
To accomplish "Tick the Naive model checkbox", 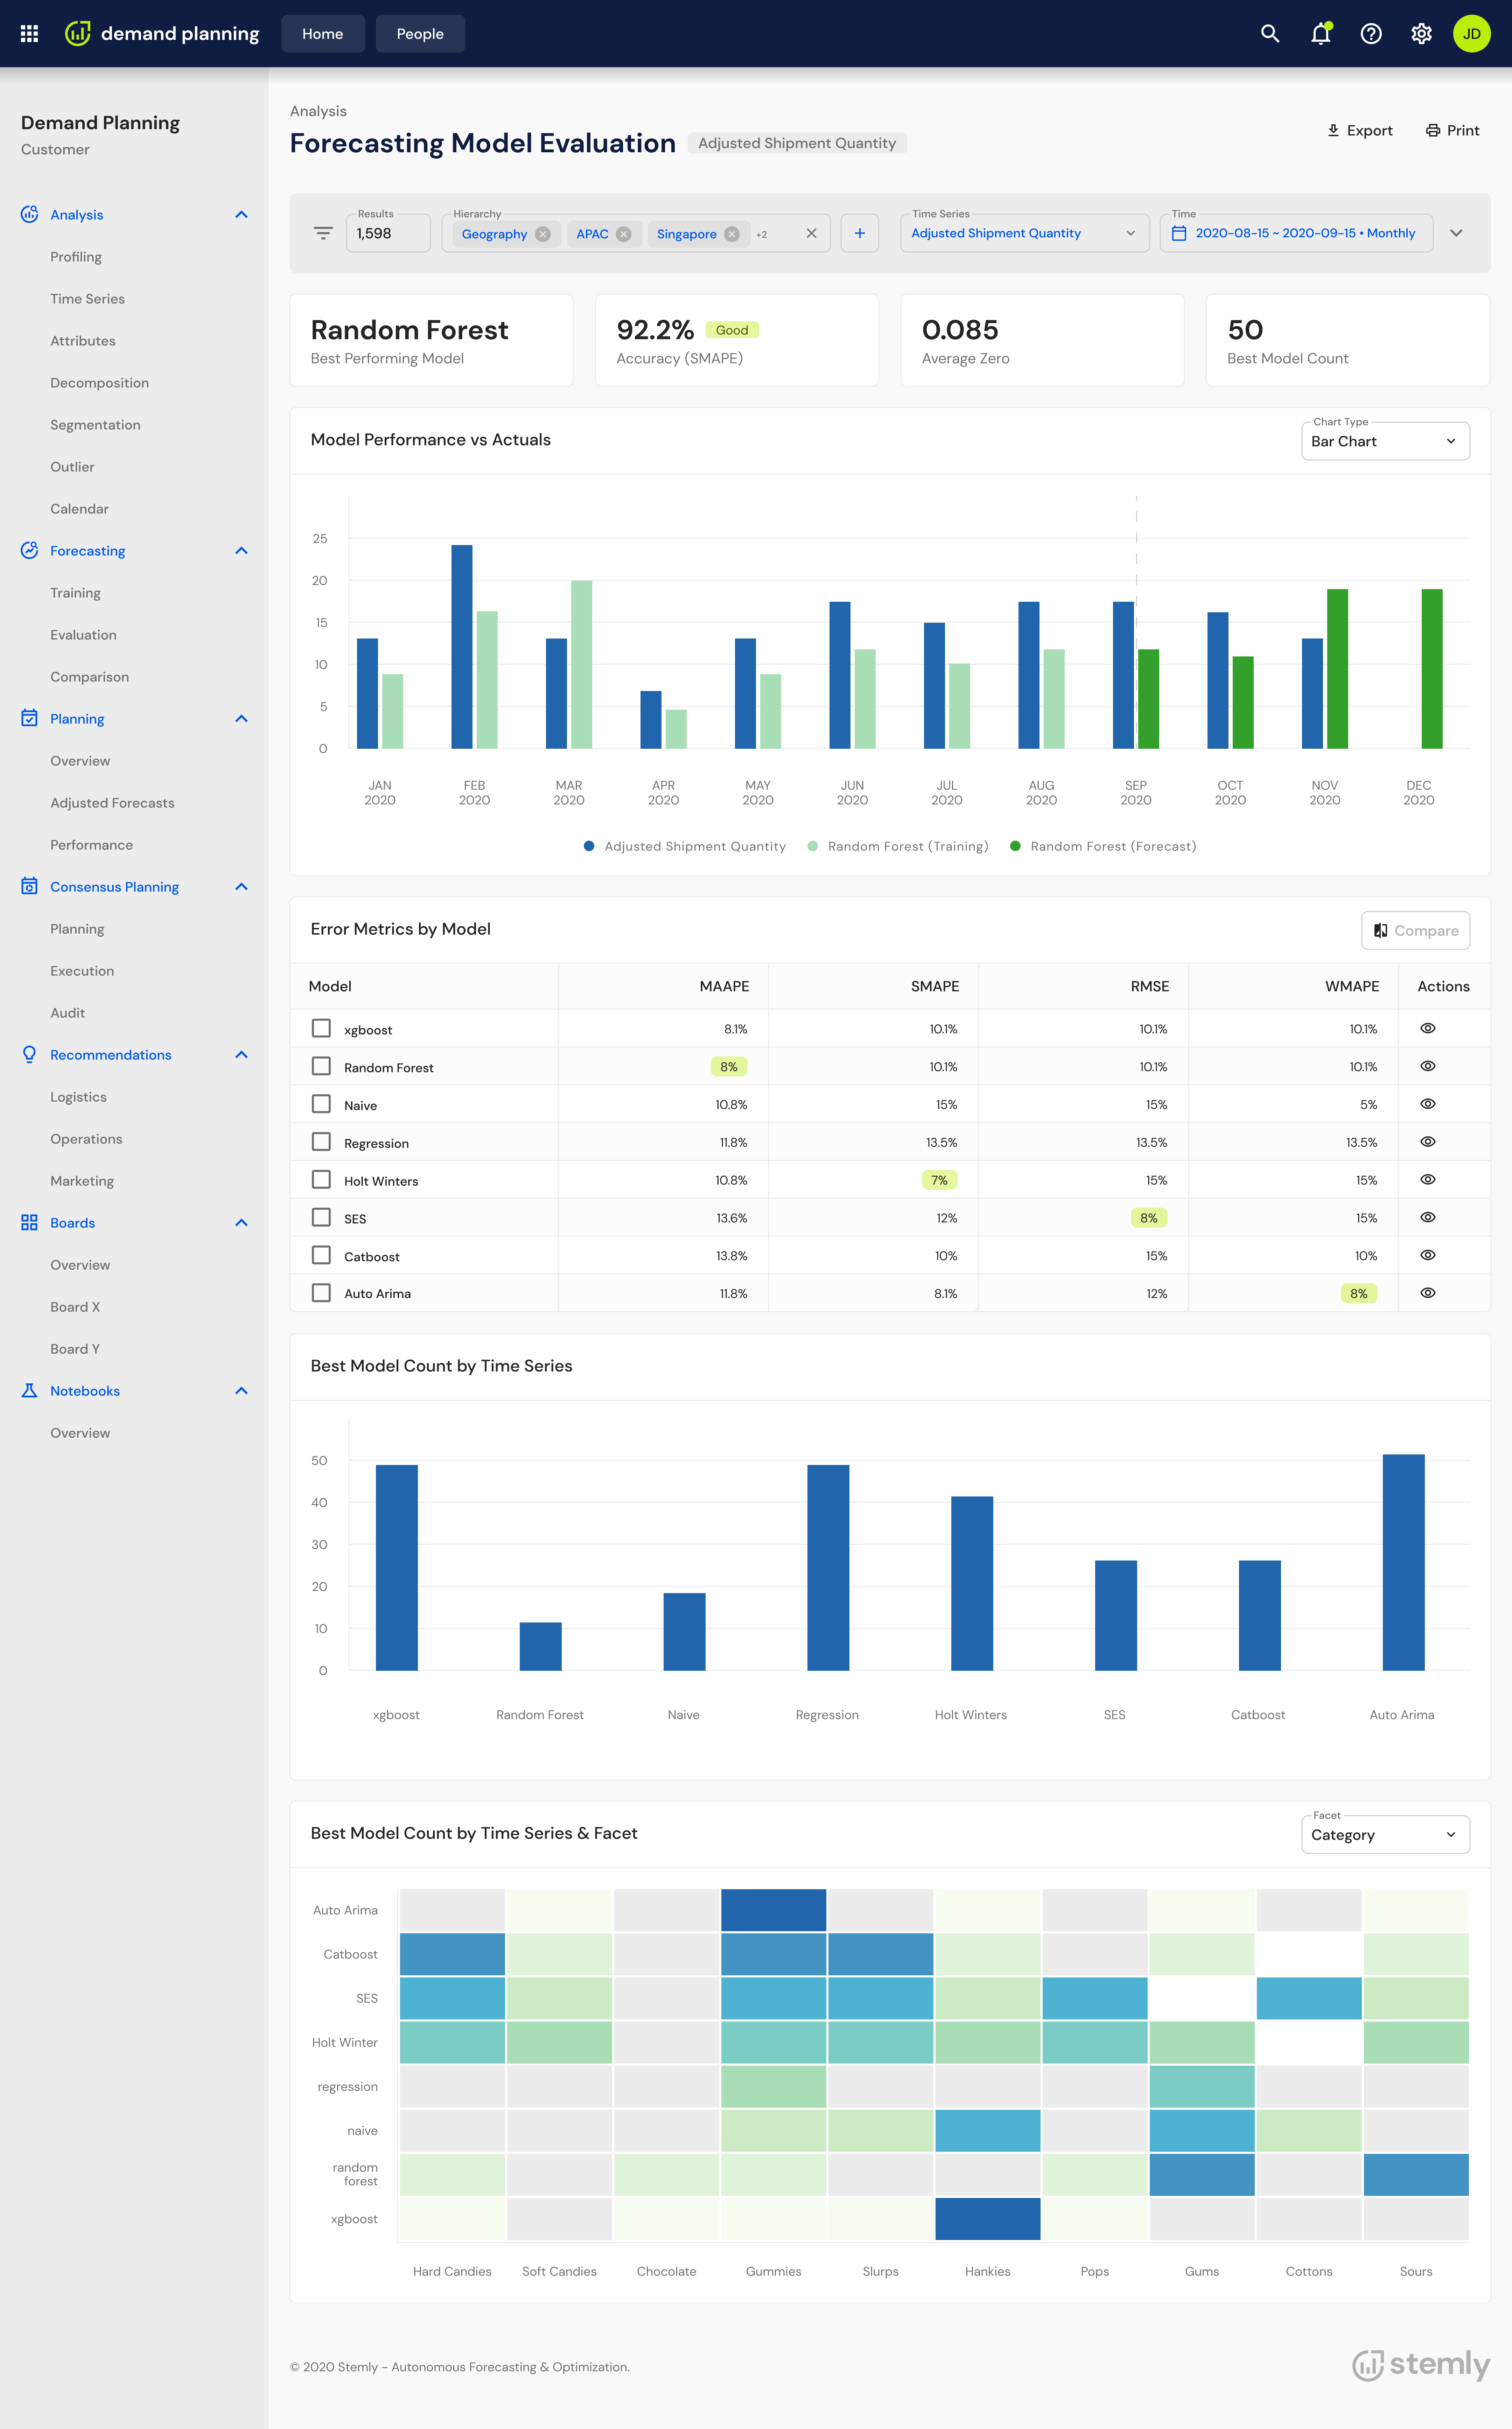I will pos(321,1104).
